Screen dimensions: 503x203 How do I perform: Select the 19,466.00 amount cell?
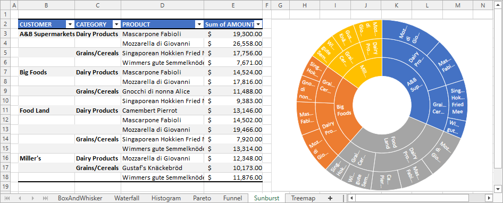[x=233, y=130]
